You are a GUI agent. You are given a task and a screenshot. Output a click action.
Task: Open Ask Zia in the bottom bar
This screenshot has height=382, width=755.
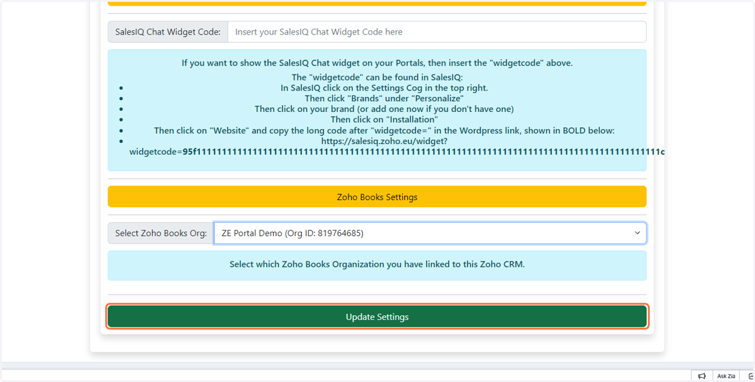726,376
